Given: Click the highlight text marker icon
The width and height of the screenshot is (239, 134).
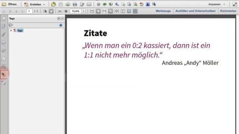Looking at the screenshot, I should (111, 4).
